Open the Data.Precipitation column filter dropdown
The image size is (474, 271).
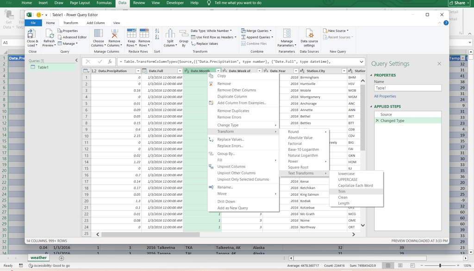pyautogui.click(x=138, y=71)
